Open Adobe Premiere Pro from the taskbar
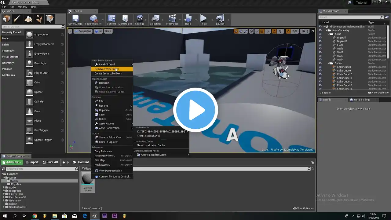 point(115,216)
